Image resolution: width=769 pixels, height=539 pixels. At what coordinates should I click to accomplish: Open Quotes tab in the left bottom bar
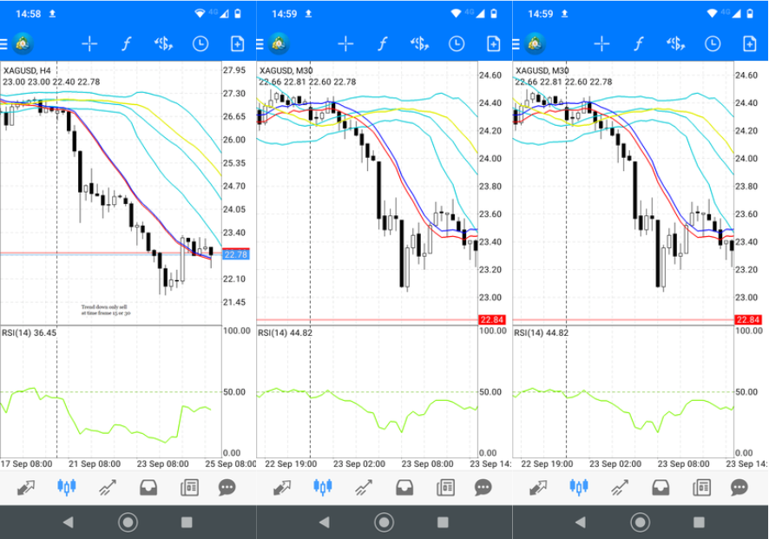click(23, 487)
